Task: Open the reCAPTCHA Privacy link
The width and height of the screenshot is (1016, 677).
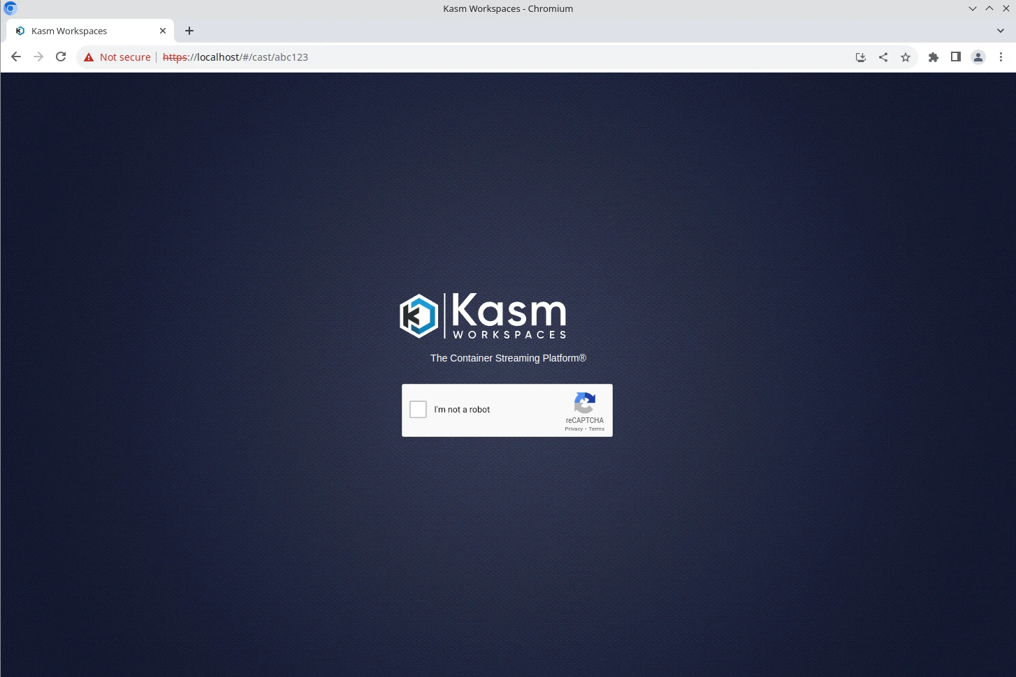Action: [x=573, y=429]
